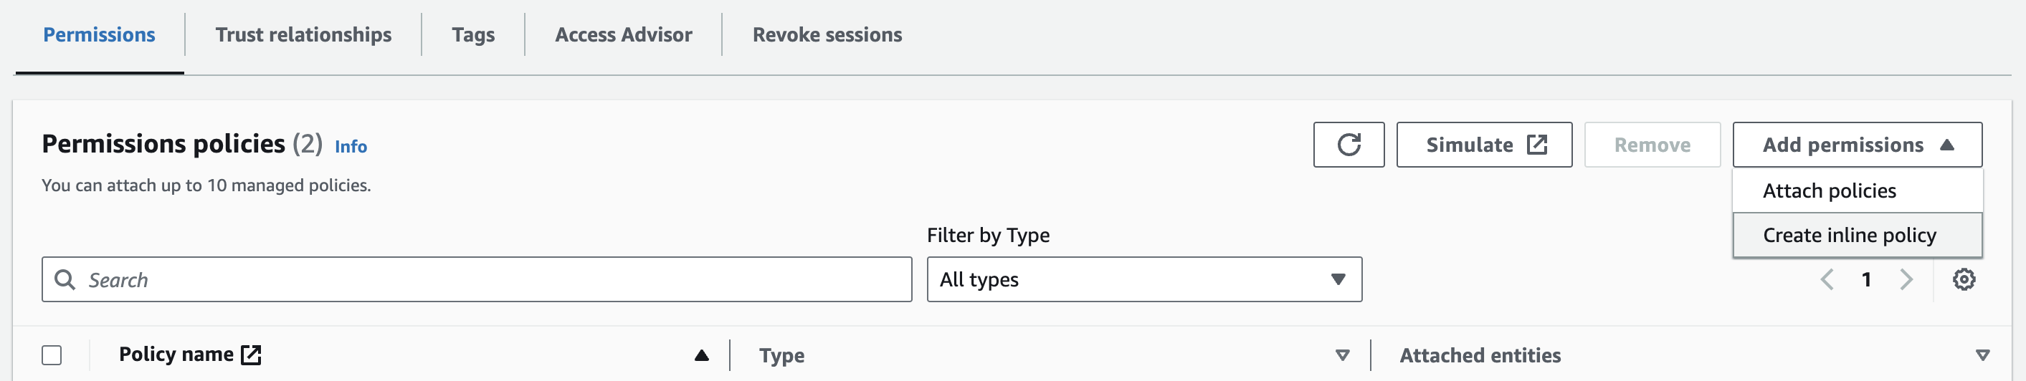Go to the previous page of policies
Screen dimensions: 2026x381
(x=1826, y=279)
